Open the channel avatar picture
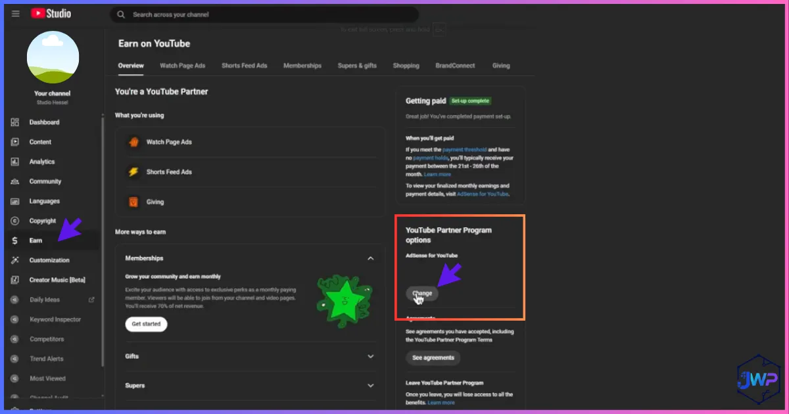The image size is (789, 414). pyautogui.click(x=53, y=57)
